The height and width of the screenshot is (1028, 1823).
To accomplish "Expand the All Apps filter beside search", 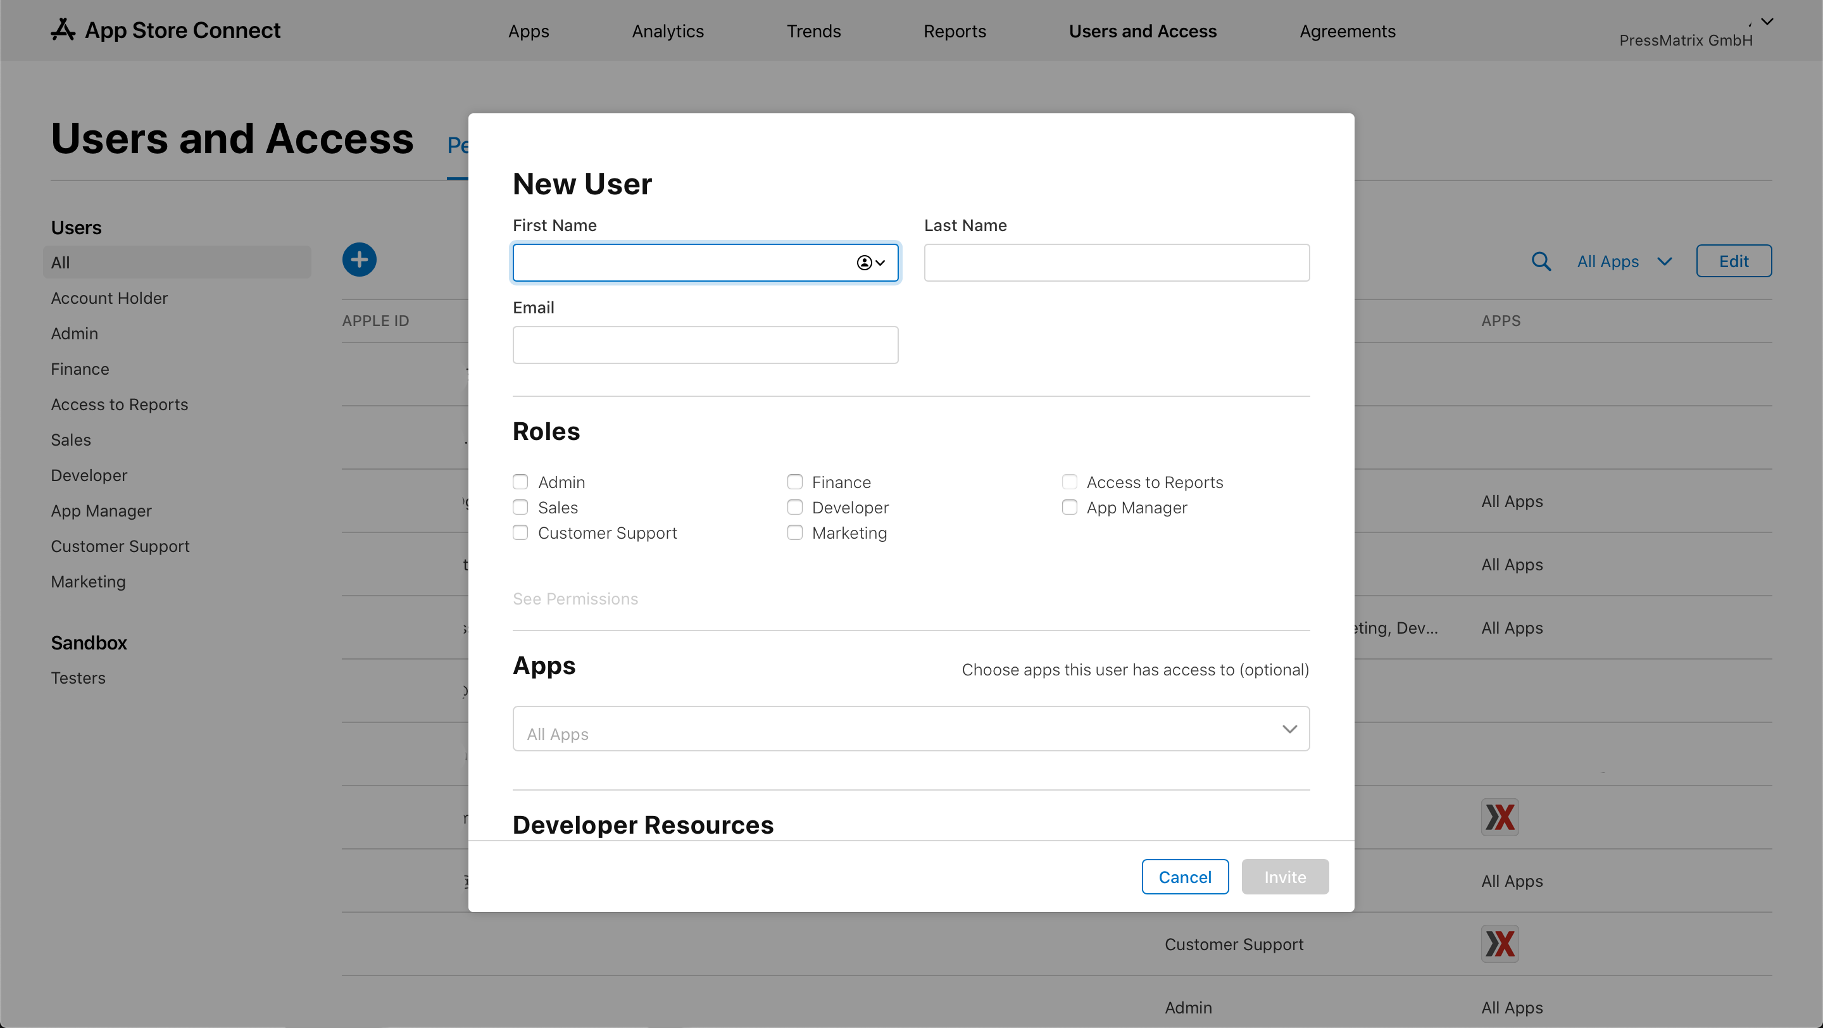I will pyautogui.click(x=1624, y=262).
